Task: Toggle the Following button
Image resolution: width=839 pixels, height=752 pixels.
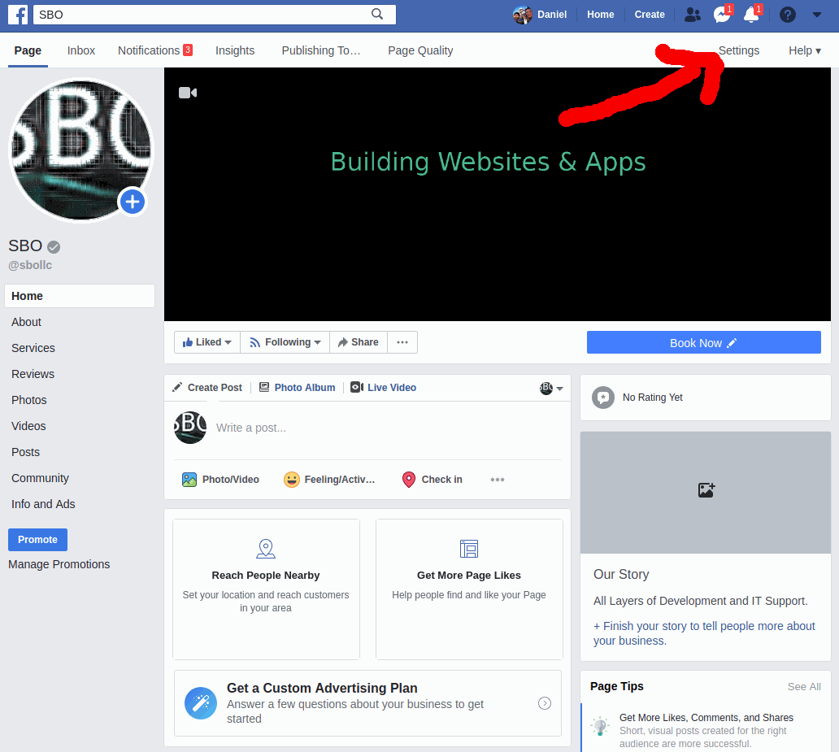Action: tap(285, 342)
